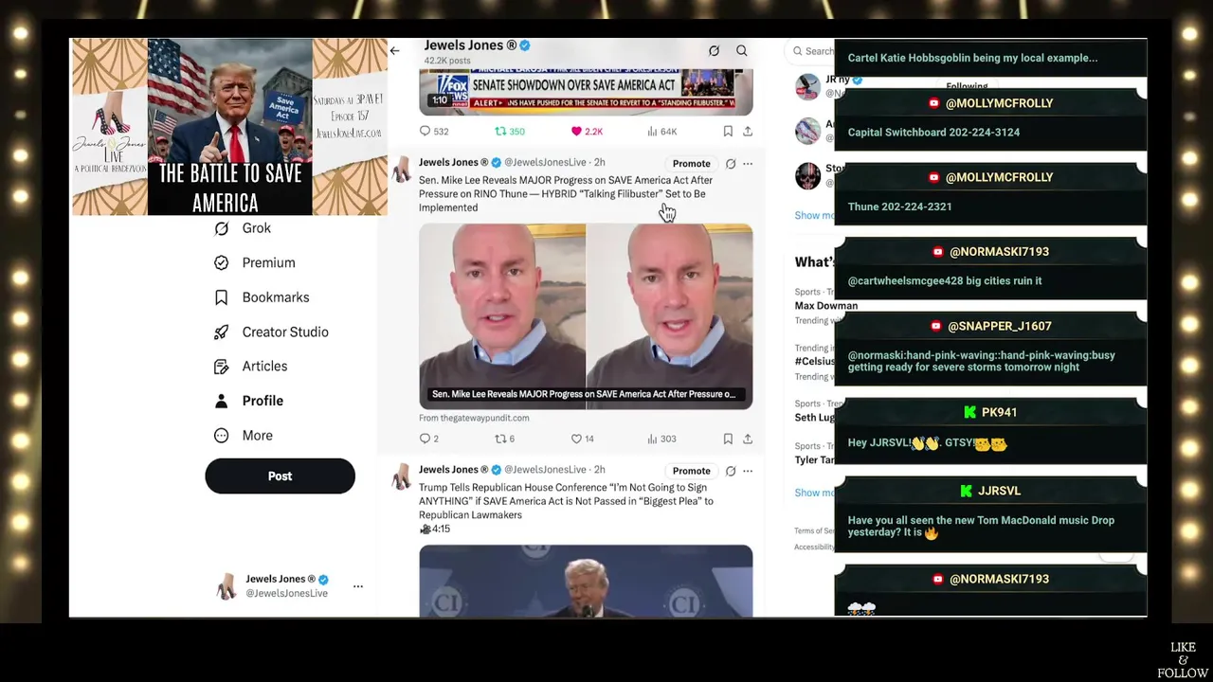1213x682 pixels.
Task: Click the Grok refresh icon in profile header
Action: click(x=714, y=51)
